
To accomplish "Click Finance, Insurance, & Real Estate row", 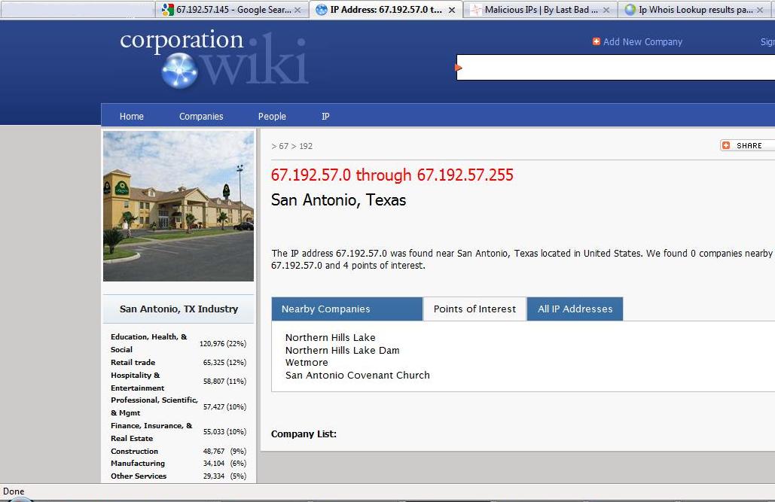I will click(178, 432).
